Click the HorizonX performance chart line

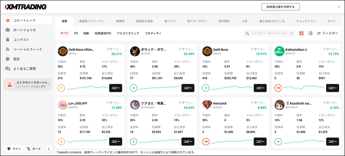pos(231,142)
